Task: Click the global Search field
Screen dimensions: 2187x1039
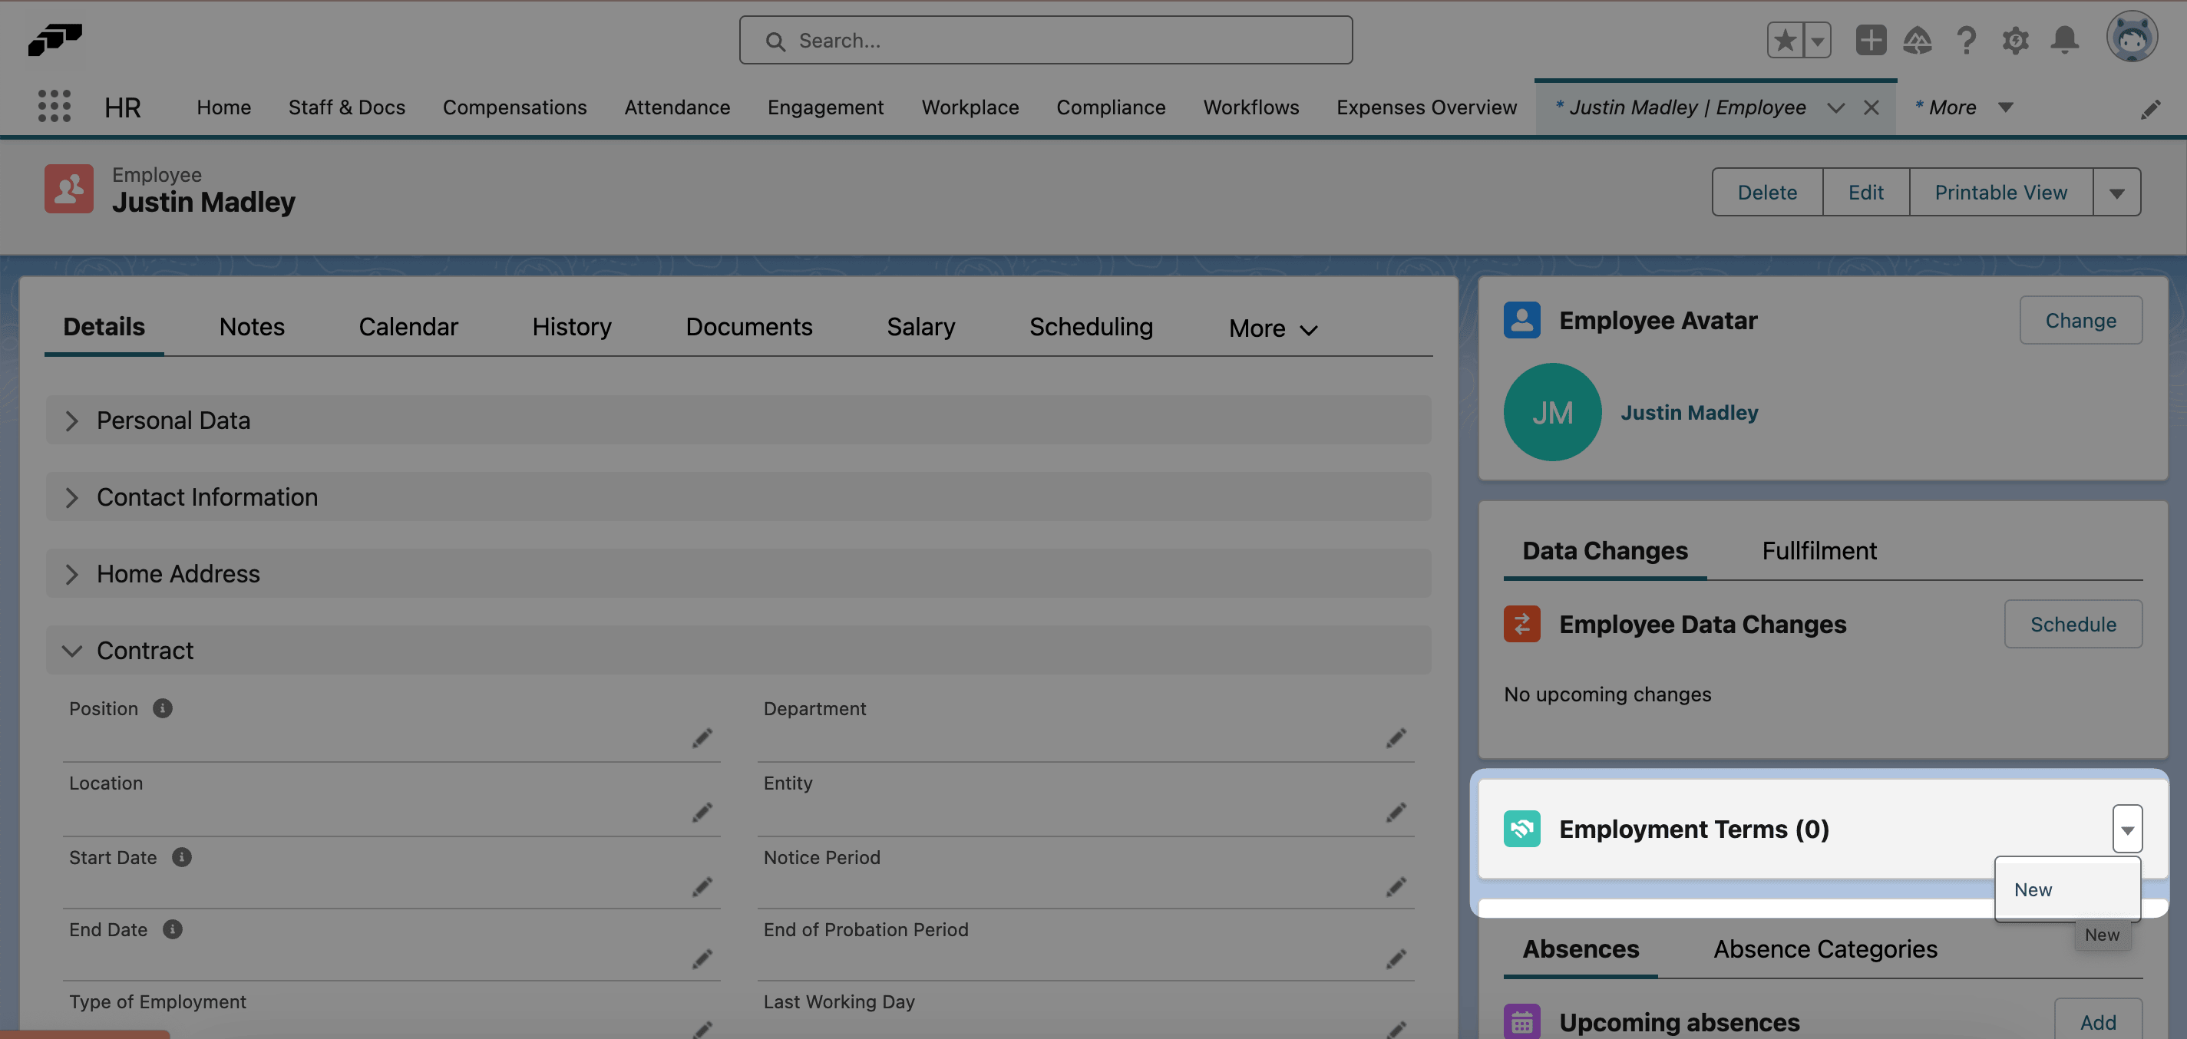Action: (1045, 40)
